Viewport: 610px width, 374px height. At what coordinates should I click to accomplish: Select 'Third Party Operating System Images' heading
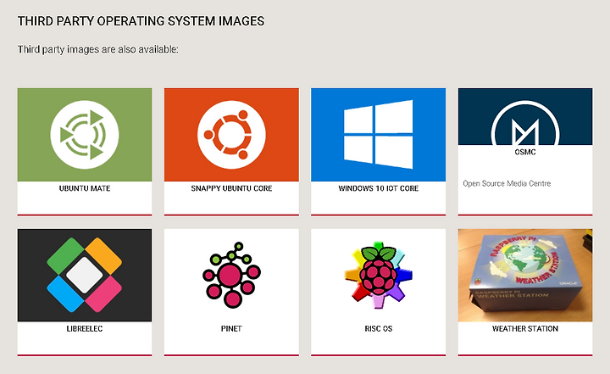click(141, 21)
